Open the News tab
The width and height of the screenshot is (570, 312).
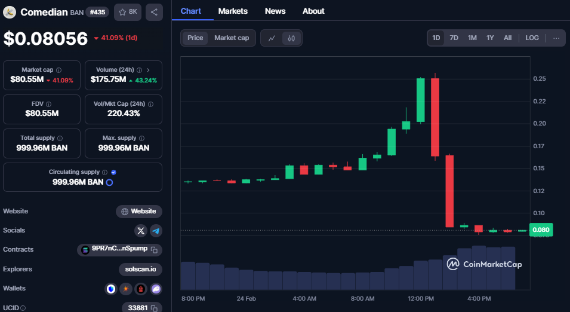[x=275, y=11]
